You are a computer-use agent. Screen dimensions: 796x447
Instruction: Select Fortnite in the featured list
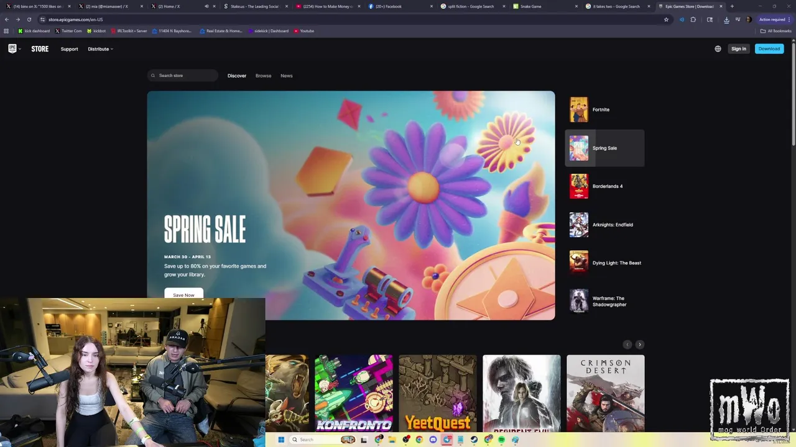click(604, 109)
